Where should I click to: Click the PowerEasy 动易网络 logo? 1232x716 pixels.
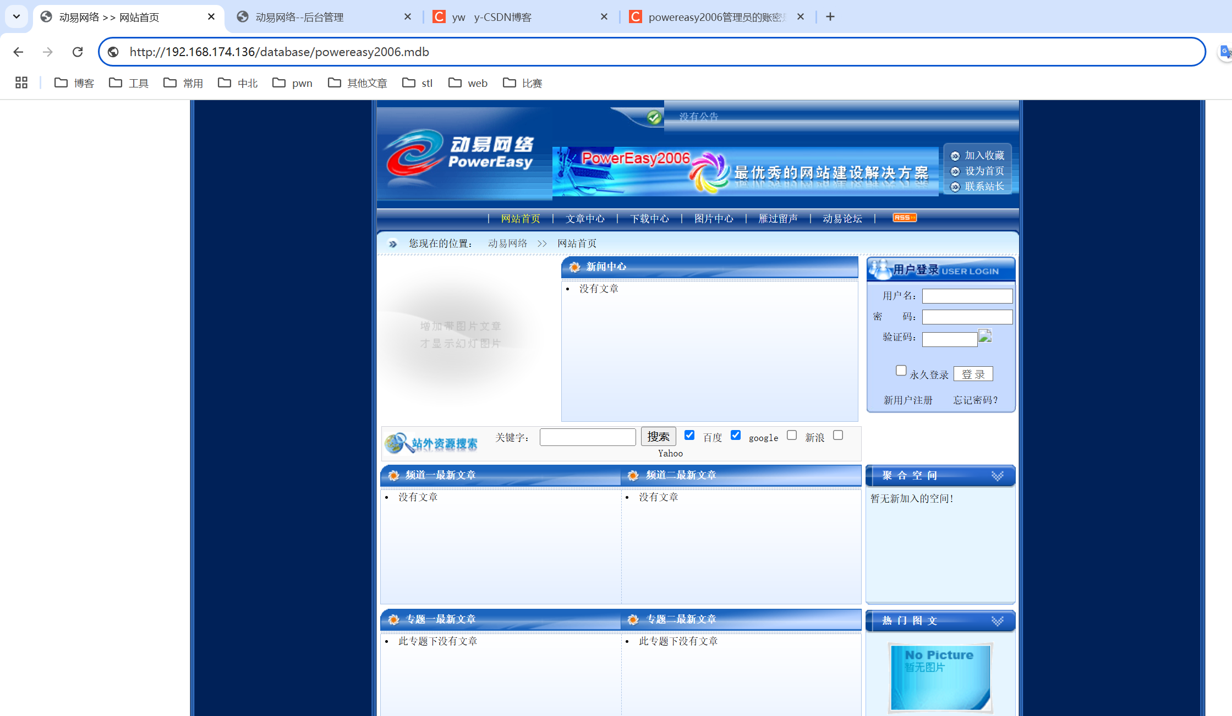point(459,159)
